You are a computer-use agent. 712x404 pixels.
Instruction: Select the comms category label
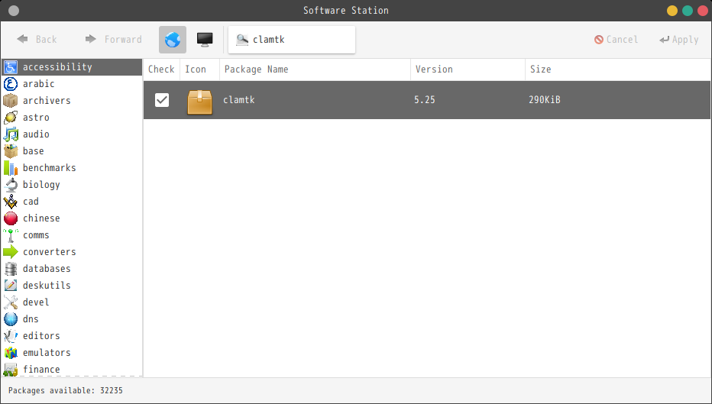(36, 235)
